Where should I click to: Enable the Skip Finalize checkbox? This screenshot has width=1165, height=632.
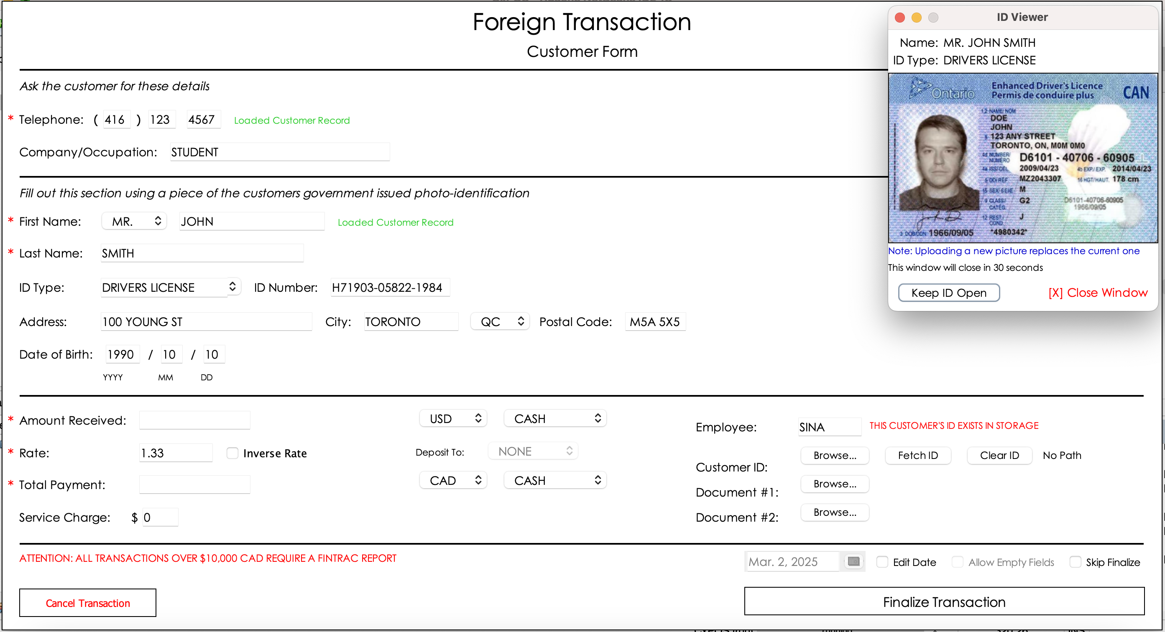[1075, 562]
